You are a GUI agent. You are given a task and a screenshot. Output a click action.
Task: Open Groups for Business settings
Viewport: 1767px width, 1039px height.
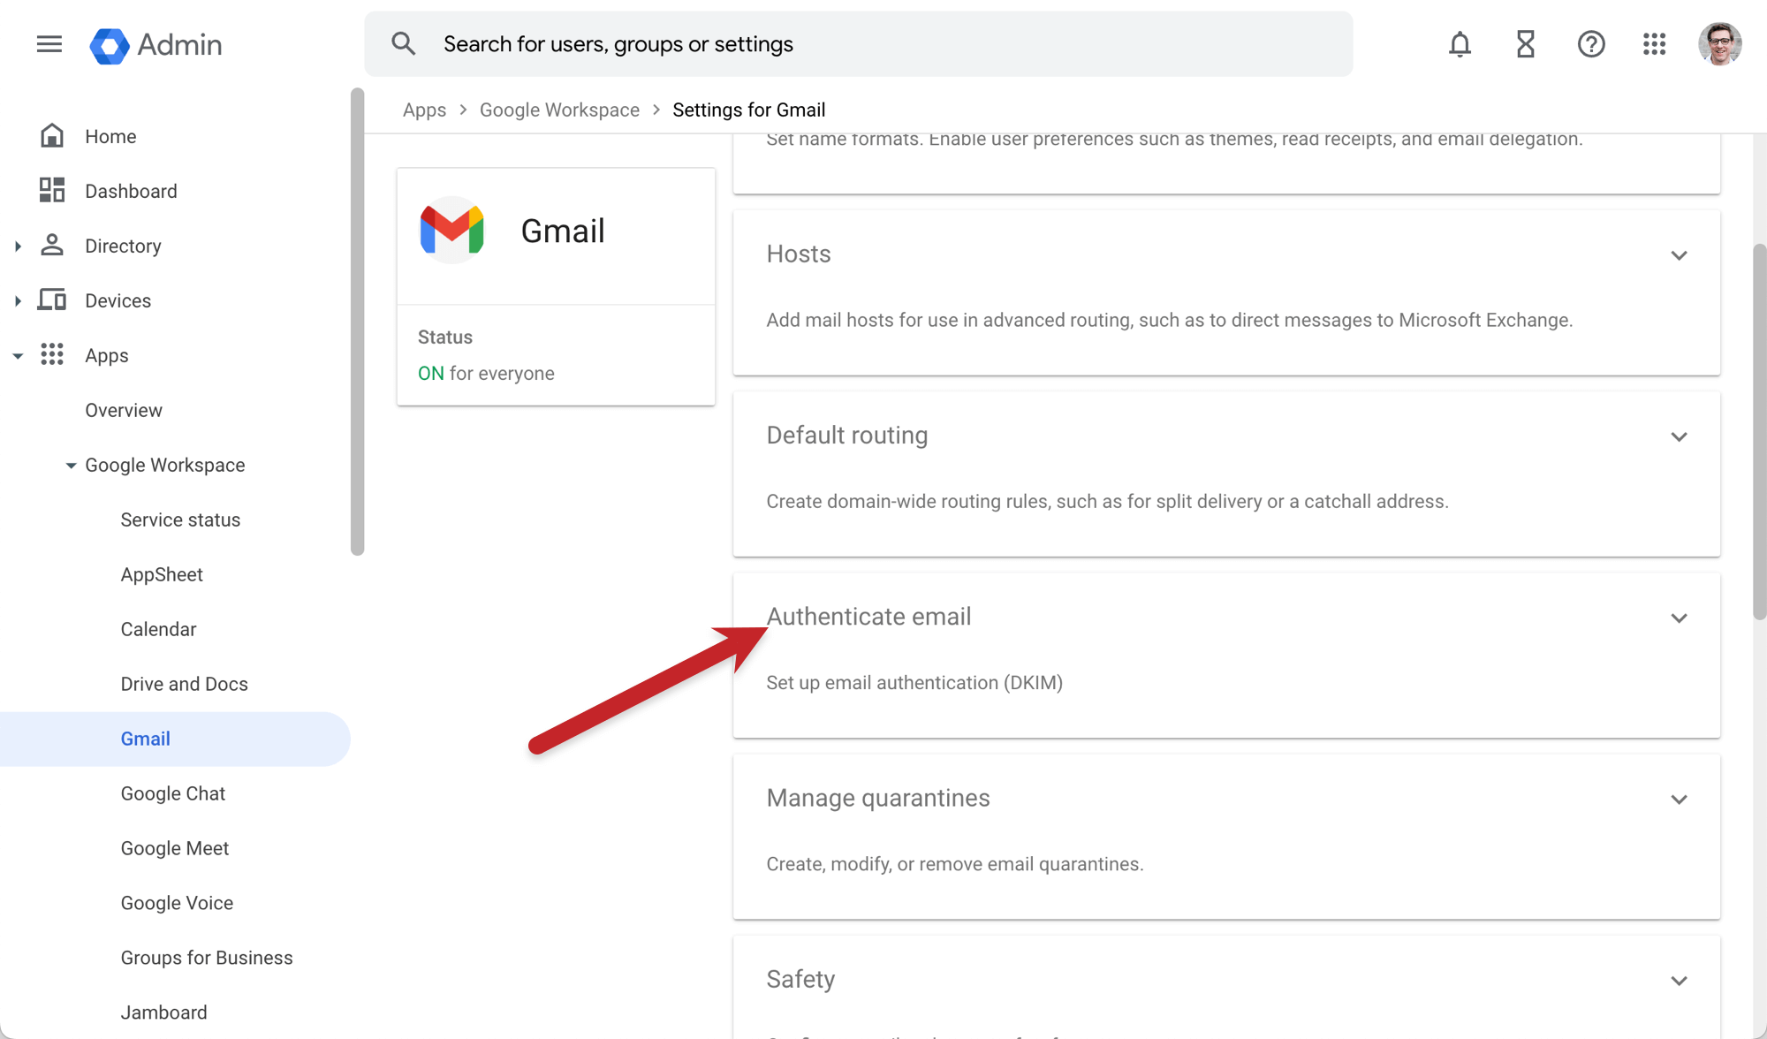(207, 958)
